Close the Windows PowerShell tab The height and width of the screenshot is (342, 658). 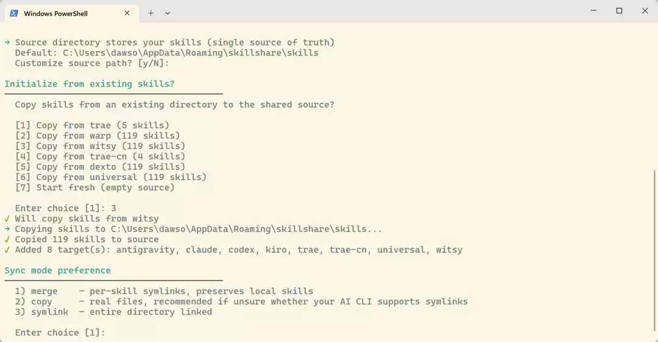[127, 13]
